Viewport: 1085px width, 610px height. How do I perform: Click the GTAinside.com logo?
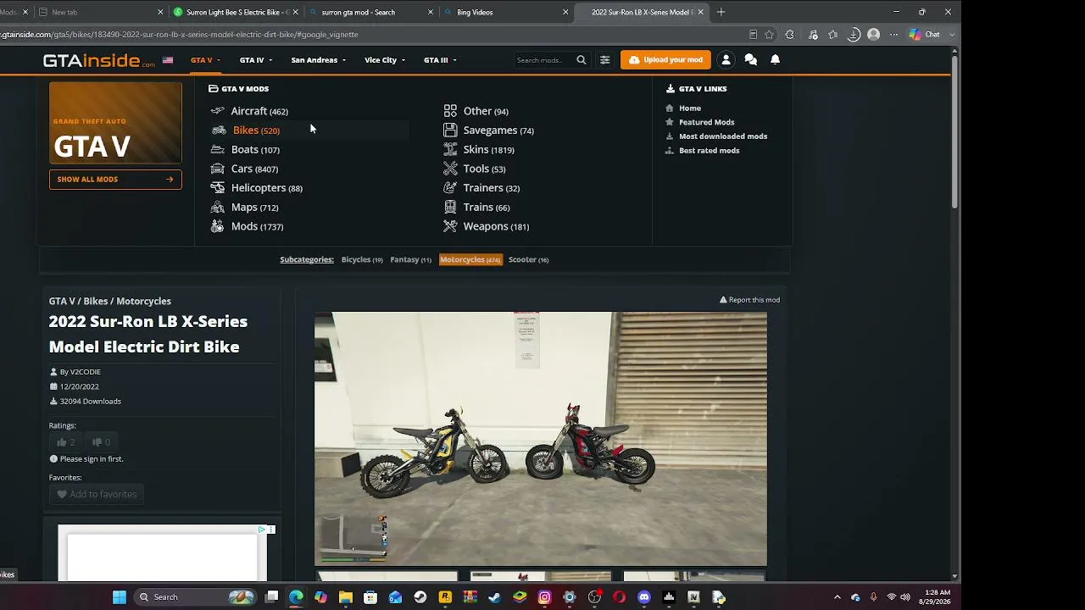[99, 60]
